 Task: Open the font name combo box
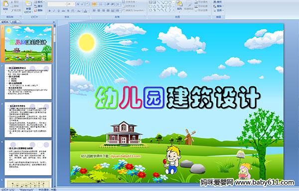[57, 4]
